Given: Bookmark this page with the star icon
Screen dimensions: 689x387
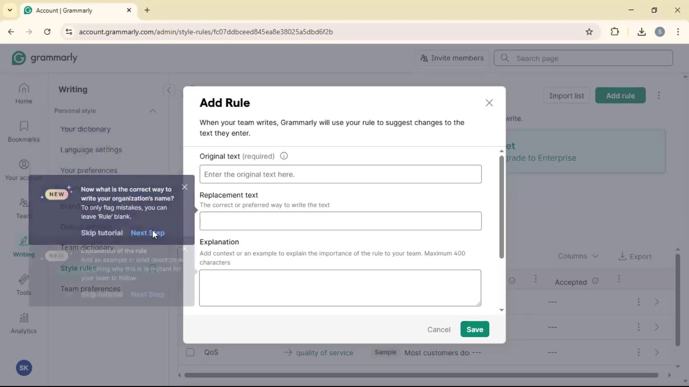Looking at the screenshot, I should pos(589,32).
